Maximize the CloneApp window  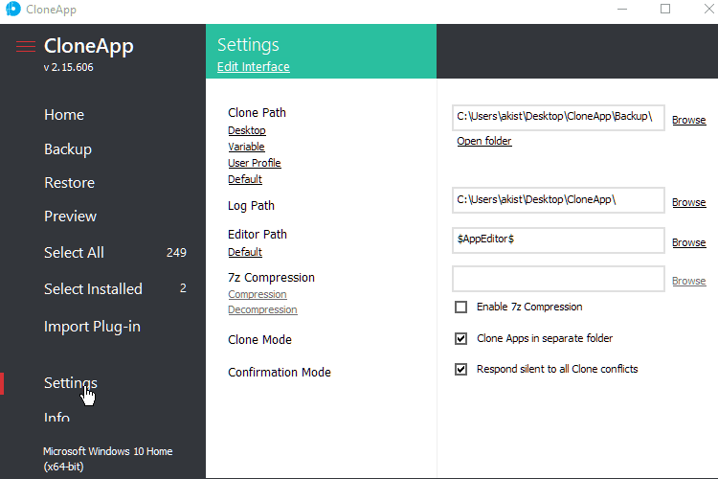click(x=665, y=10)
